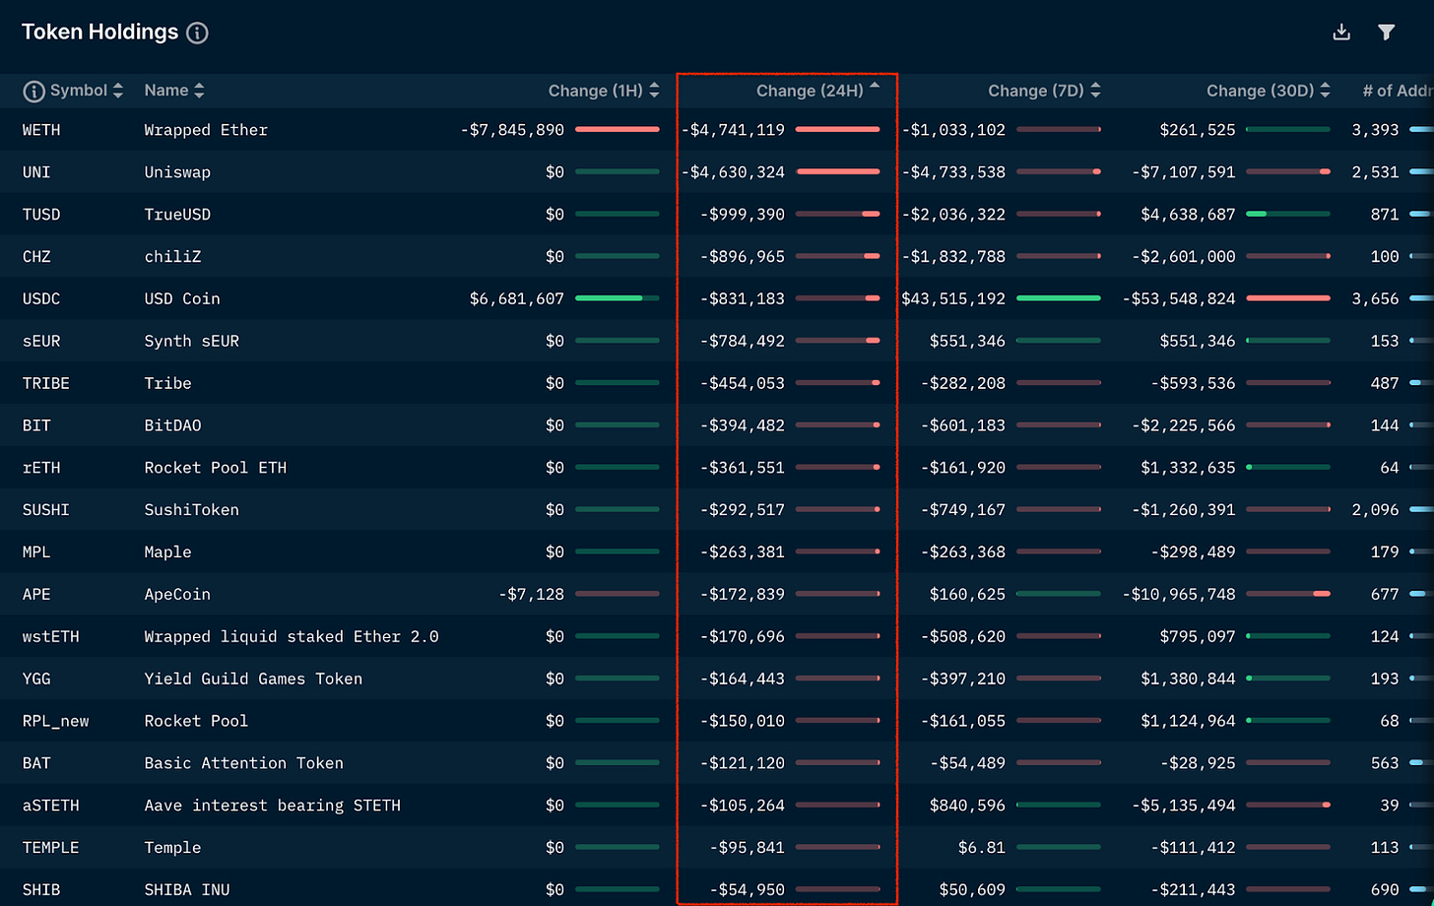
Task: Open the filter funnel icon
Action: 1387,32
